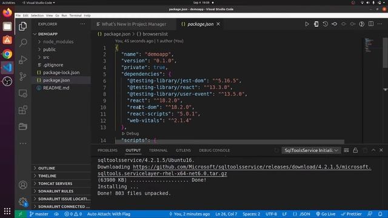Screen dimensions: 388x218
Task: Toggle file blame commit icon
Action: pos(334,24)
